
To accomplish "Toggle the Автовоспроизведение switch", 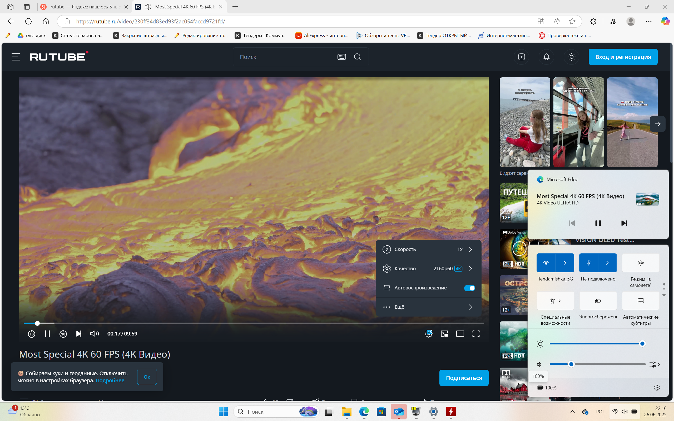I will (469, 288).
